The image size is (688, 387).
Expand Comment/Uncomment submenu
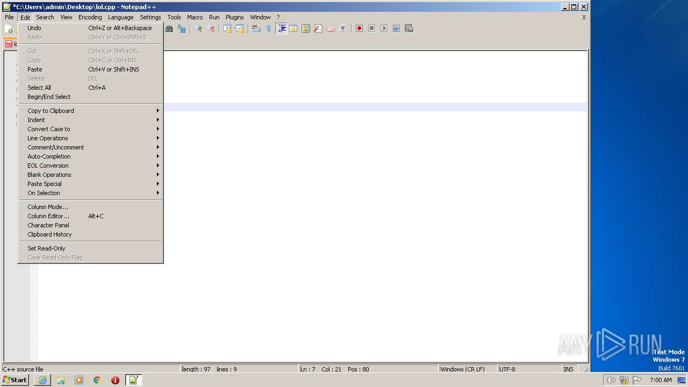point(90,147)
